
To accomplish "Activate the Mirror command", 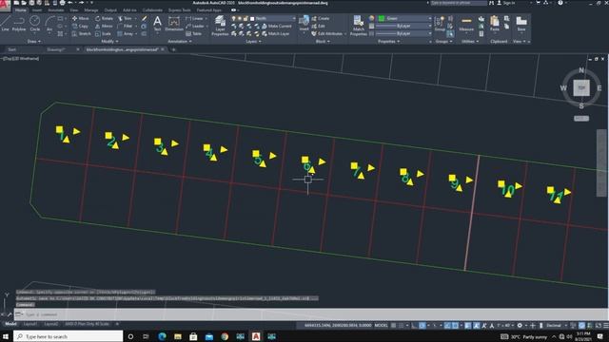I will [104, 26].
